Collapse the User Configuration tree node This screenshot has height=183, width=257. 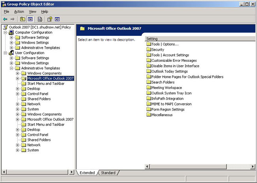click(6, 53)
